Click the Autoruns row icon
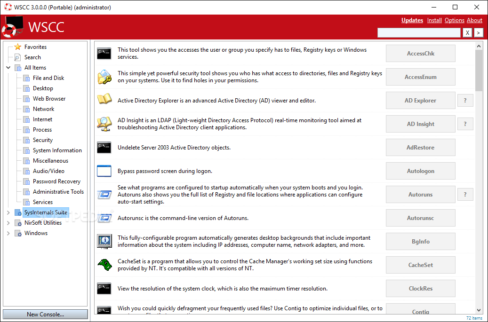488x322 pixels. coord(104,195)
